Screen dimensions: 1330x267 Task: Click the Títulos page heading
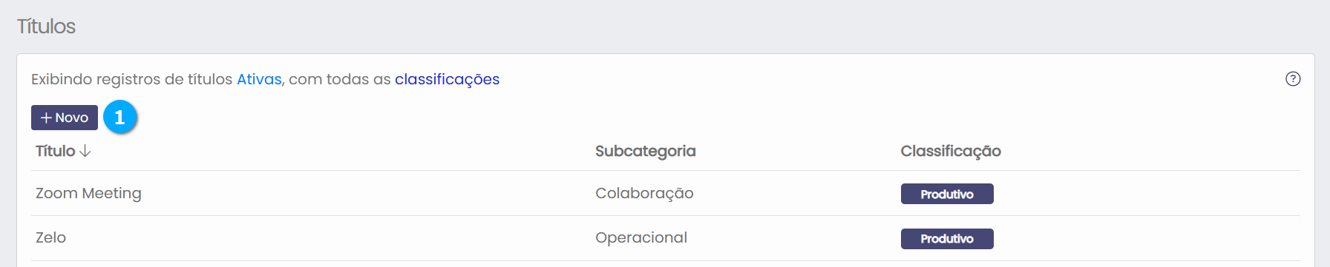click(x=46, y=27)
